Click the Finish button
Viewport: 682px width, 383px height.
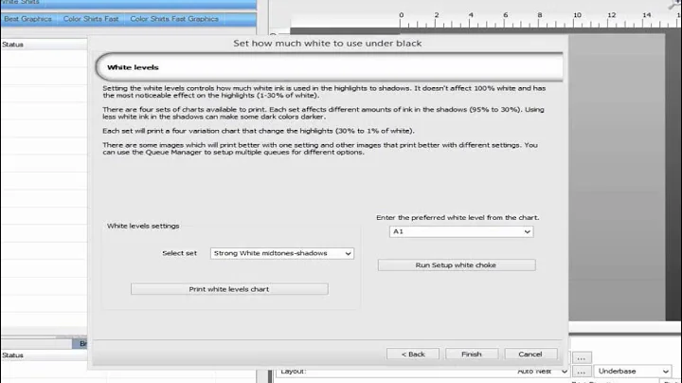click(472, 355)
